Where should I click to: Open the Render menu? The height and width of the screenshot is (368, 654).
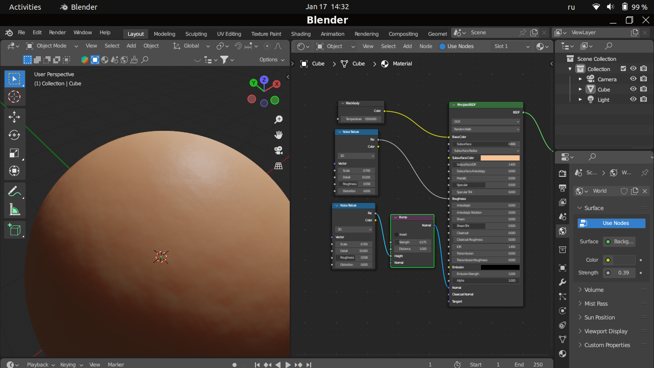(57, 33)
